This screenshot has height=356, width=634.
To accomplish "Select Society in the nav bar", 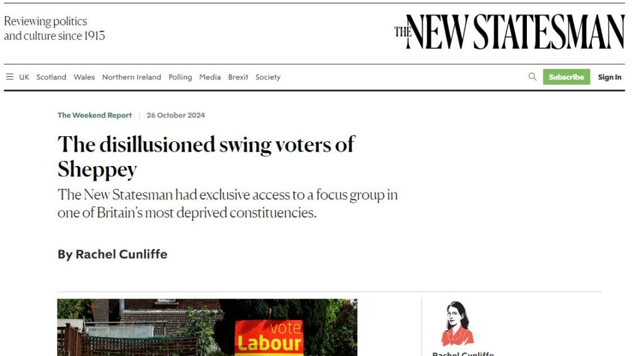I will tap(268, 77).
